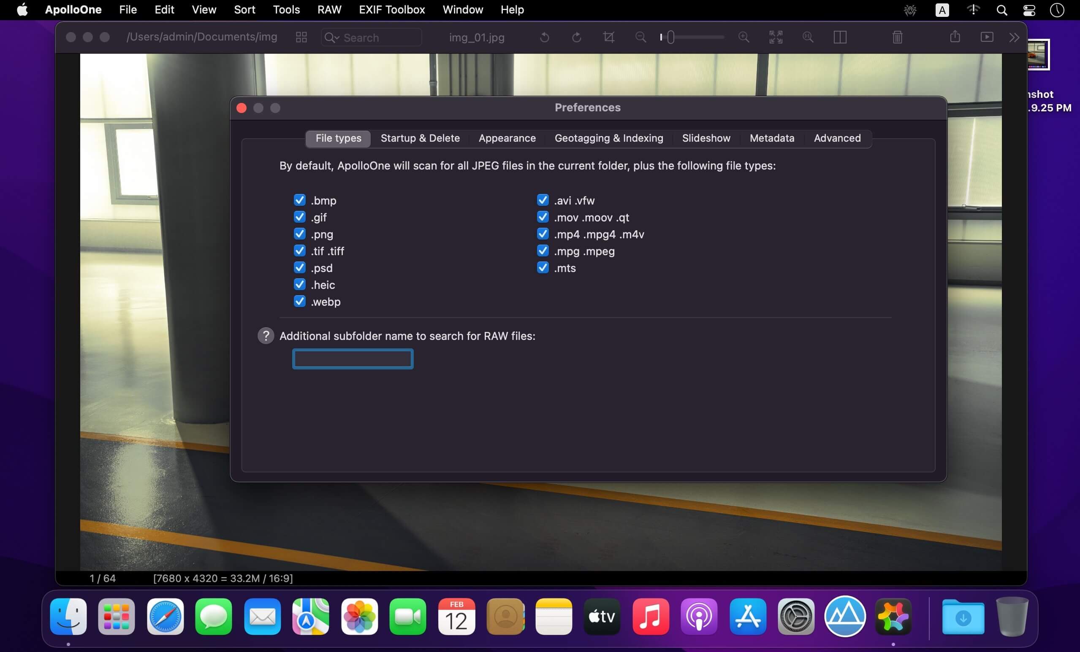Switch to the Slideshow tab
This screenshot has width=1080, height=652.
(706, 138)
